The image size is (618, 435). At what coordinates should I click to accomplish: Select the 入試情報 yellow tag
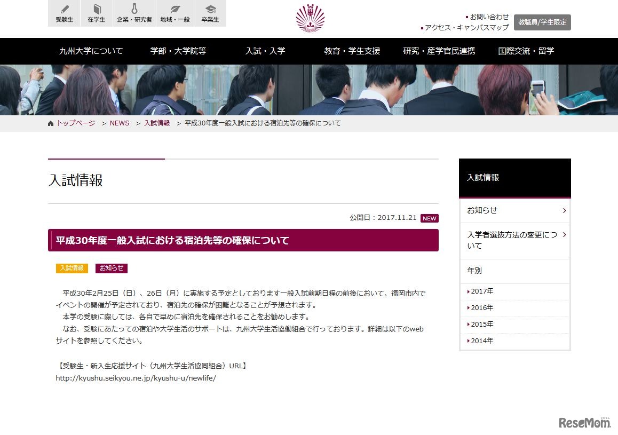click(72, 268)
